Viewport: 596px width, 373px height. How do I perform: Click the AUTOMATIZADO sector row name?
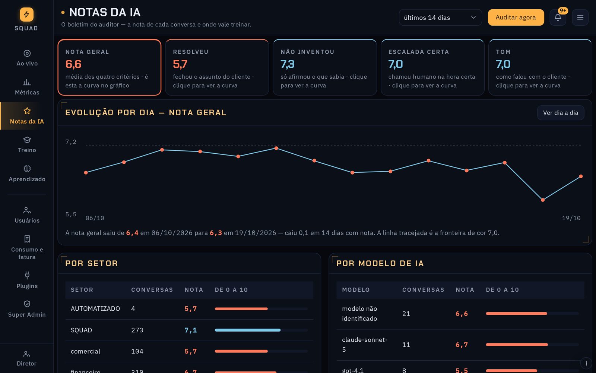point(95,309)
